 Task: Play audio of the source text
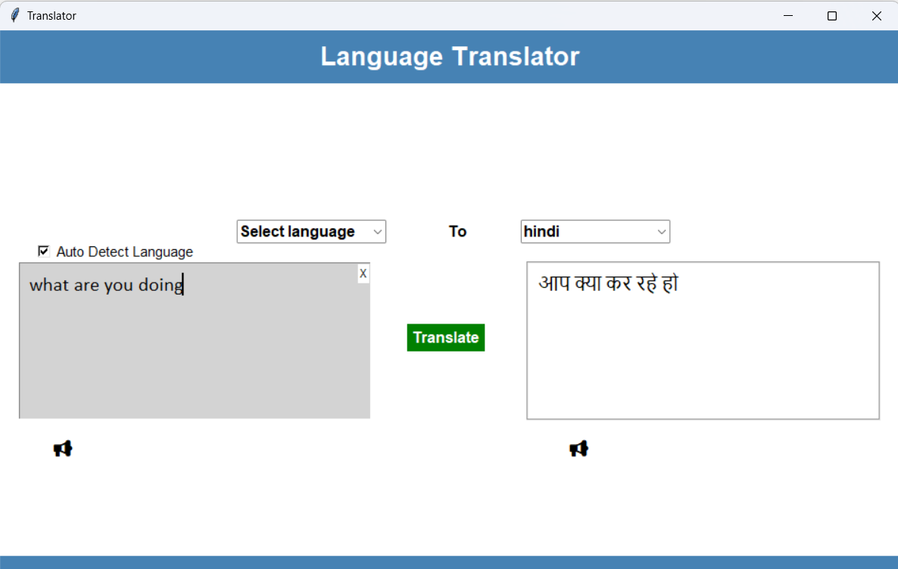tap(63, 449)
